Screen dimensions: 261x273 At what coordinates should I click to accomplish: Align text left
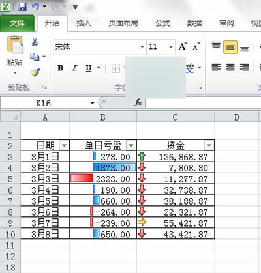[216, 67]
